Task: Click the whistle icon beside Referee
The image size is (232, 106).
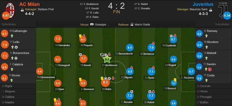Action: tap(132, 25)
